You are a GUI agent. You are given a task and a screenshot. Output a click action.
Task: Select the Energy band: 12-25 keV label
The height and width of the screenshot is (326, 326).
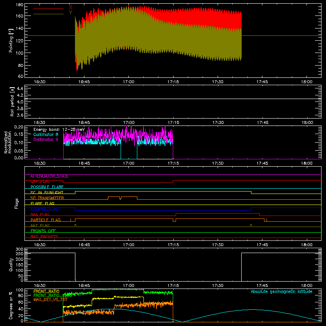point(59,130)
